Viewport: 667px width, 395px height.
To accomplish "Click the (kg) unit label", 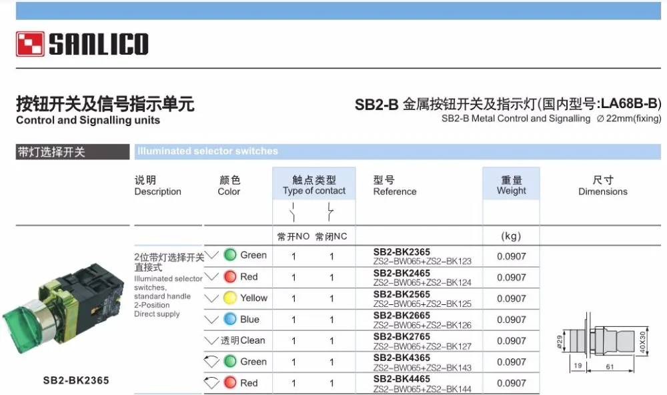I will pyautogui.click(x=511, y=237).
